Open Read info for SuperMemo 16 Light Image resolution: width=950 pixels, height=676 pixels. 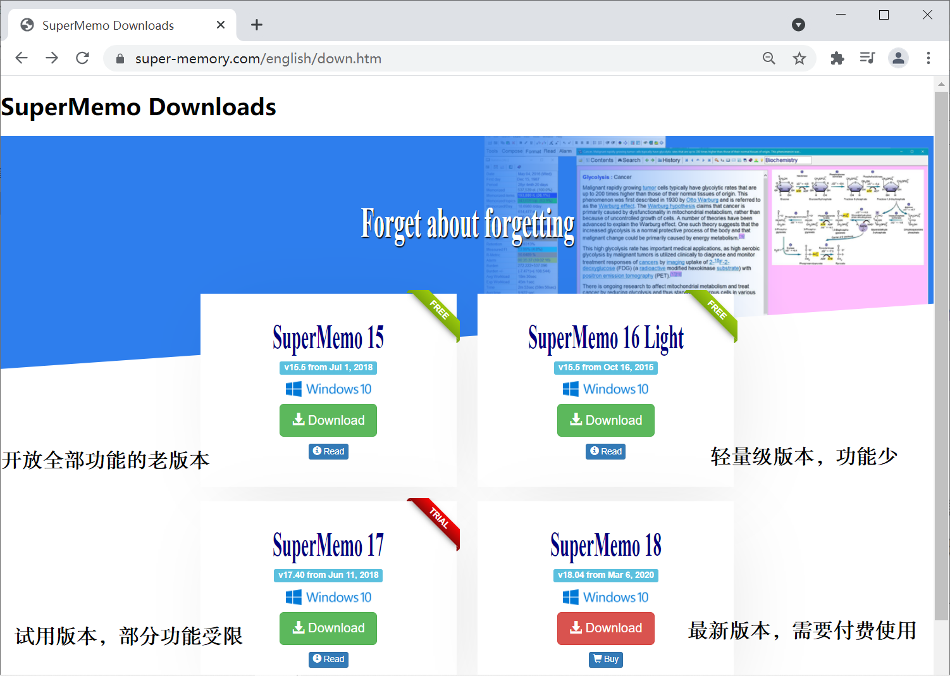(x=606, y=451)
